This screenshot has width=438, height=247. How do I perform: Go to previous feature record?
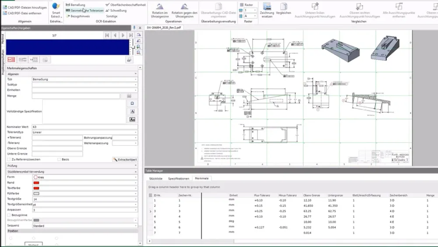click(115, 35)
